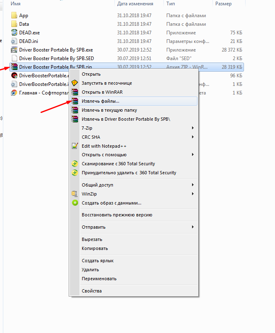This screenshot has height=333, width=275.
Task: Select the DEAD.ini file name
Action: [29, 41]
